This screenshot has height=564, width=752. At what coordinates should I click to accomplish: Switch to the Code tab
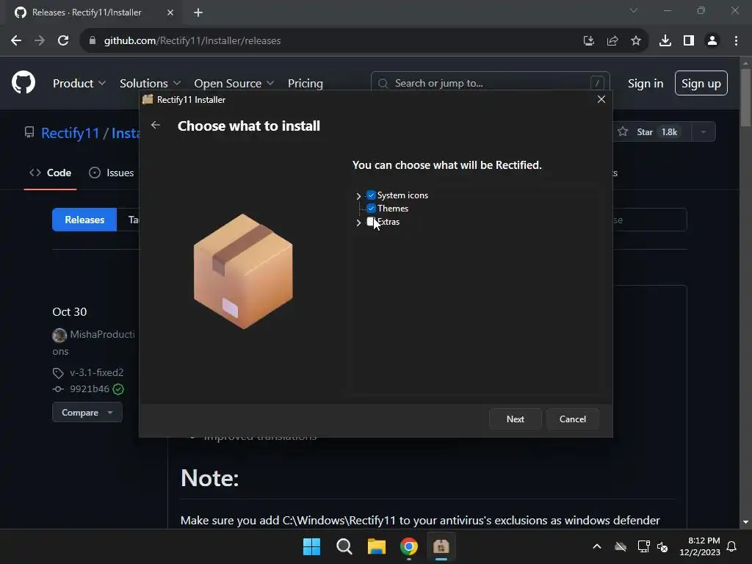click(51, 173)
